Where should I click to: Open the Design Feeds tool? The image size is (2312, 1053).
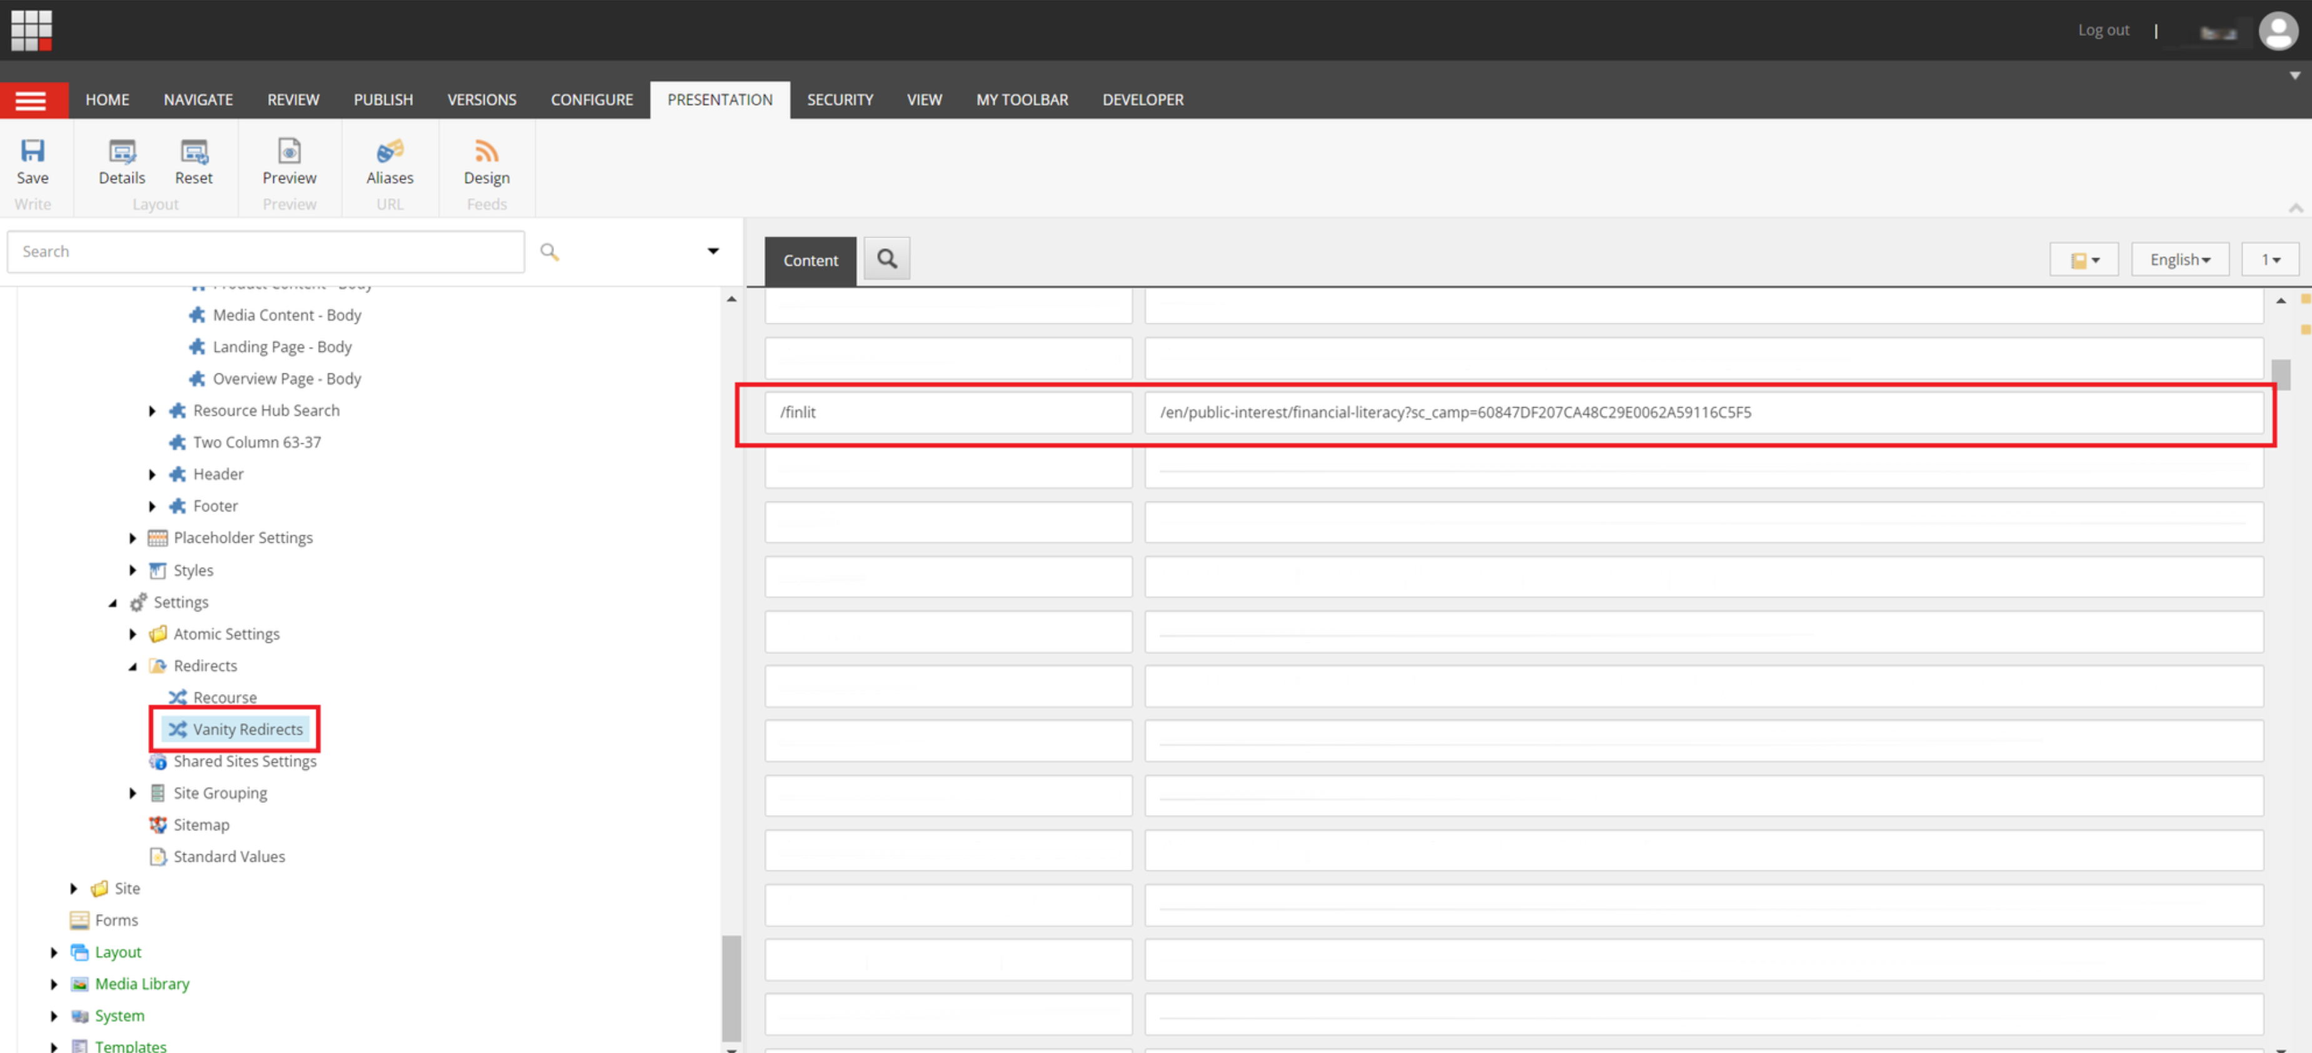point(486,166)
